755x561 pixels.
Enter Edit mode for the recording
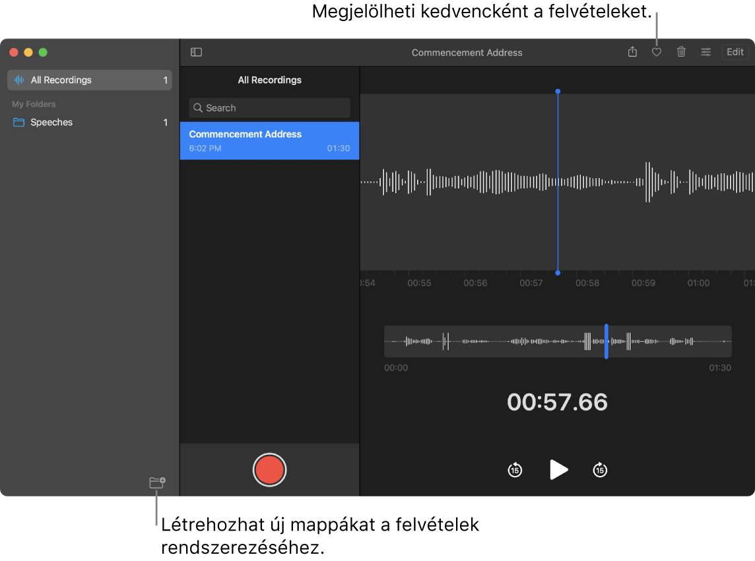[x=735, y=51]
